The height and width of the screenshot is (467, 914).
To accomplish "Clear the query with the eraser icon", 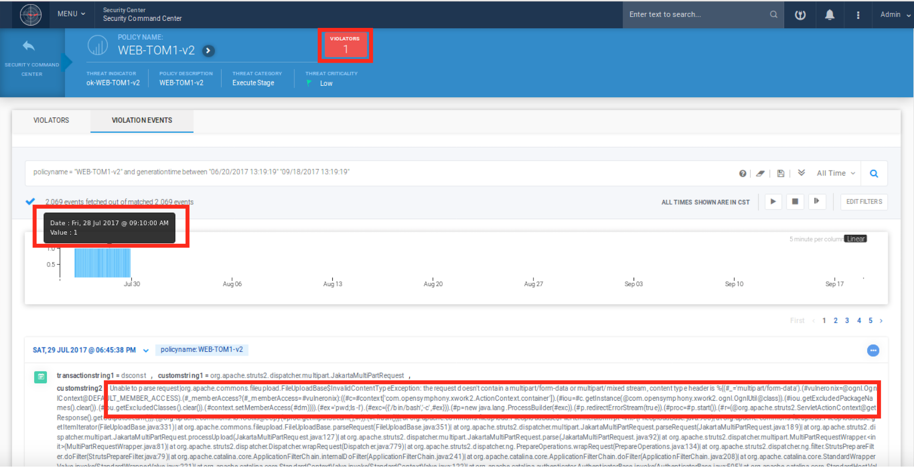I will [x=760, y=173].
